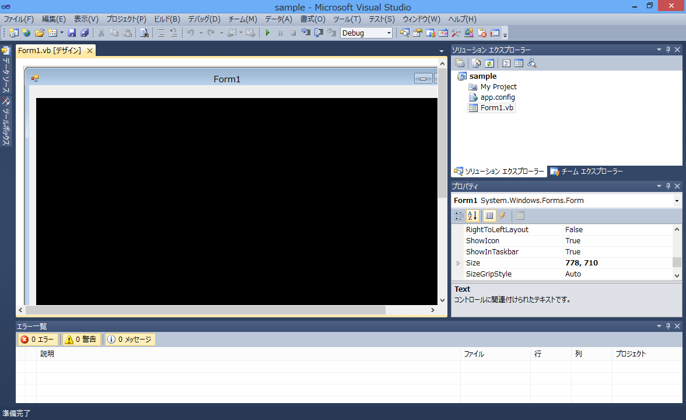686x420 pixels.
Task: Open the Form1 object selector dropdown
Action: click(x=677, y=201)
